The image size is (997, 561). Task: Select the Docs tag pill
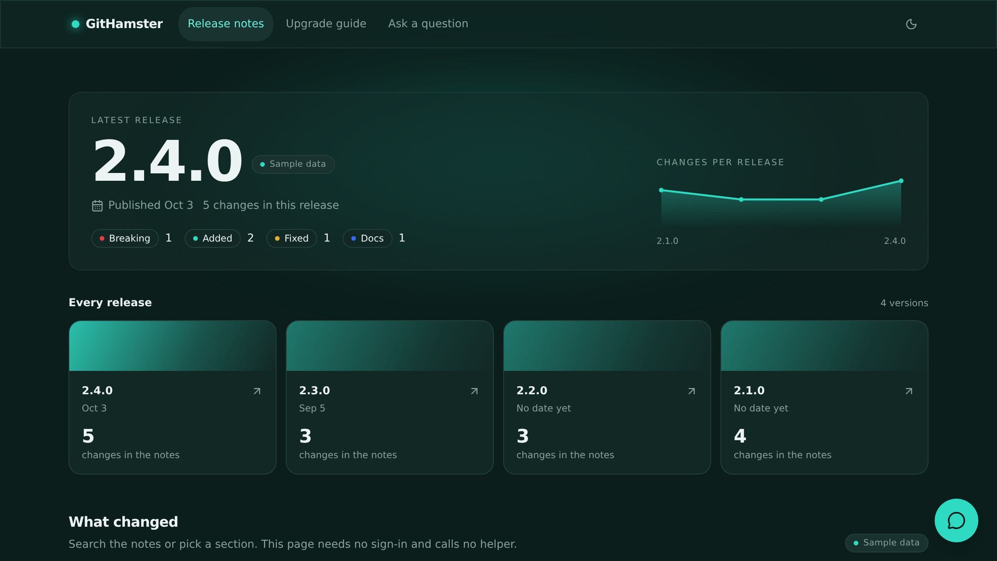(x=367, y=238)
